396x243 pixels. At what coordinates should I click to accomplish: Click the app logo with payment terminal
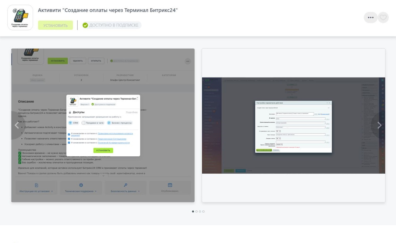(x=20, y=17)
